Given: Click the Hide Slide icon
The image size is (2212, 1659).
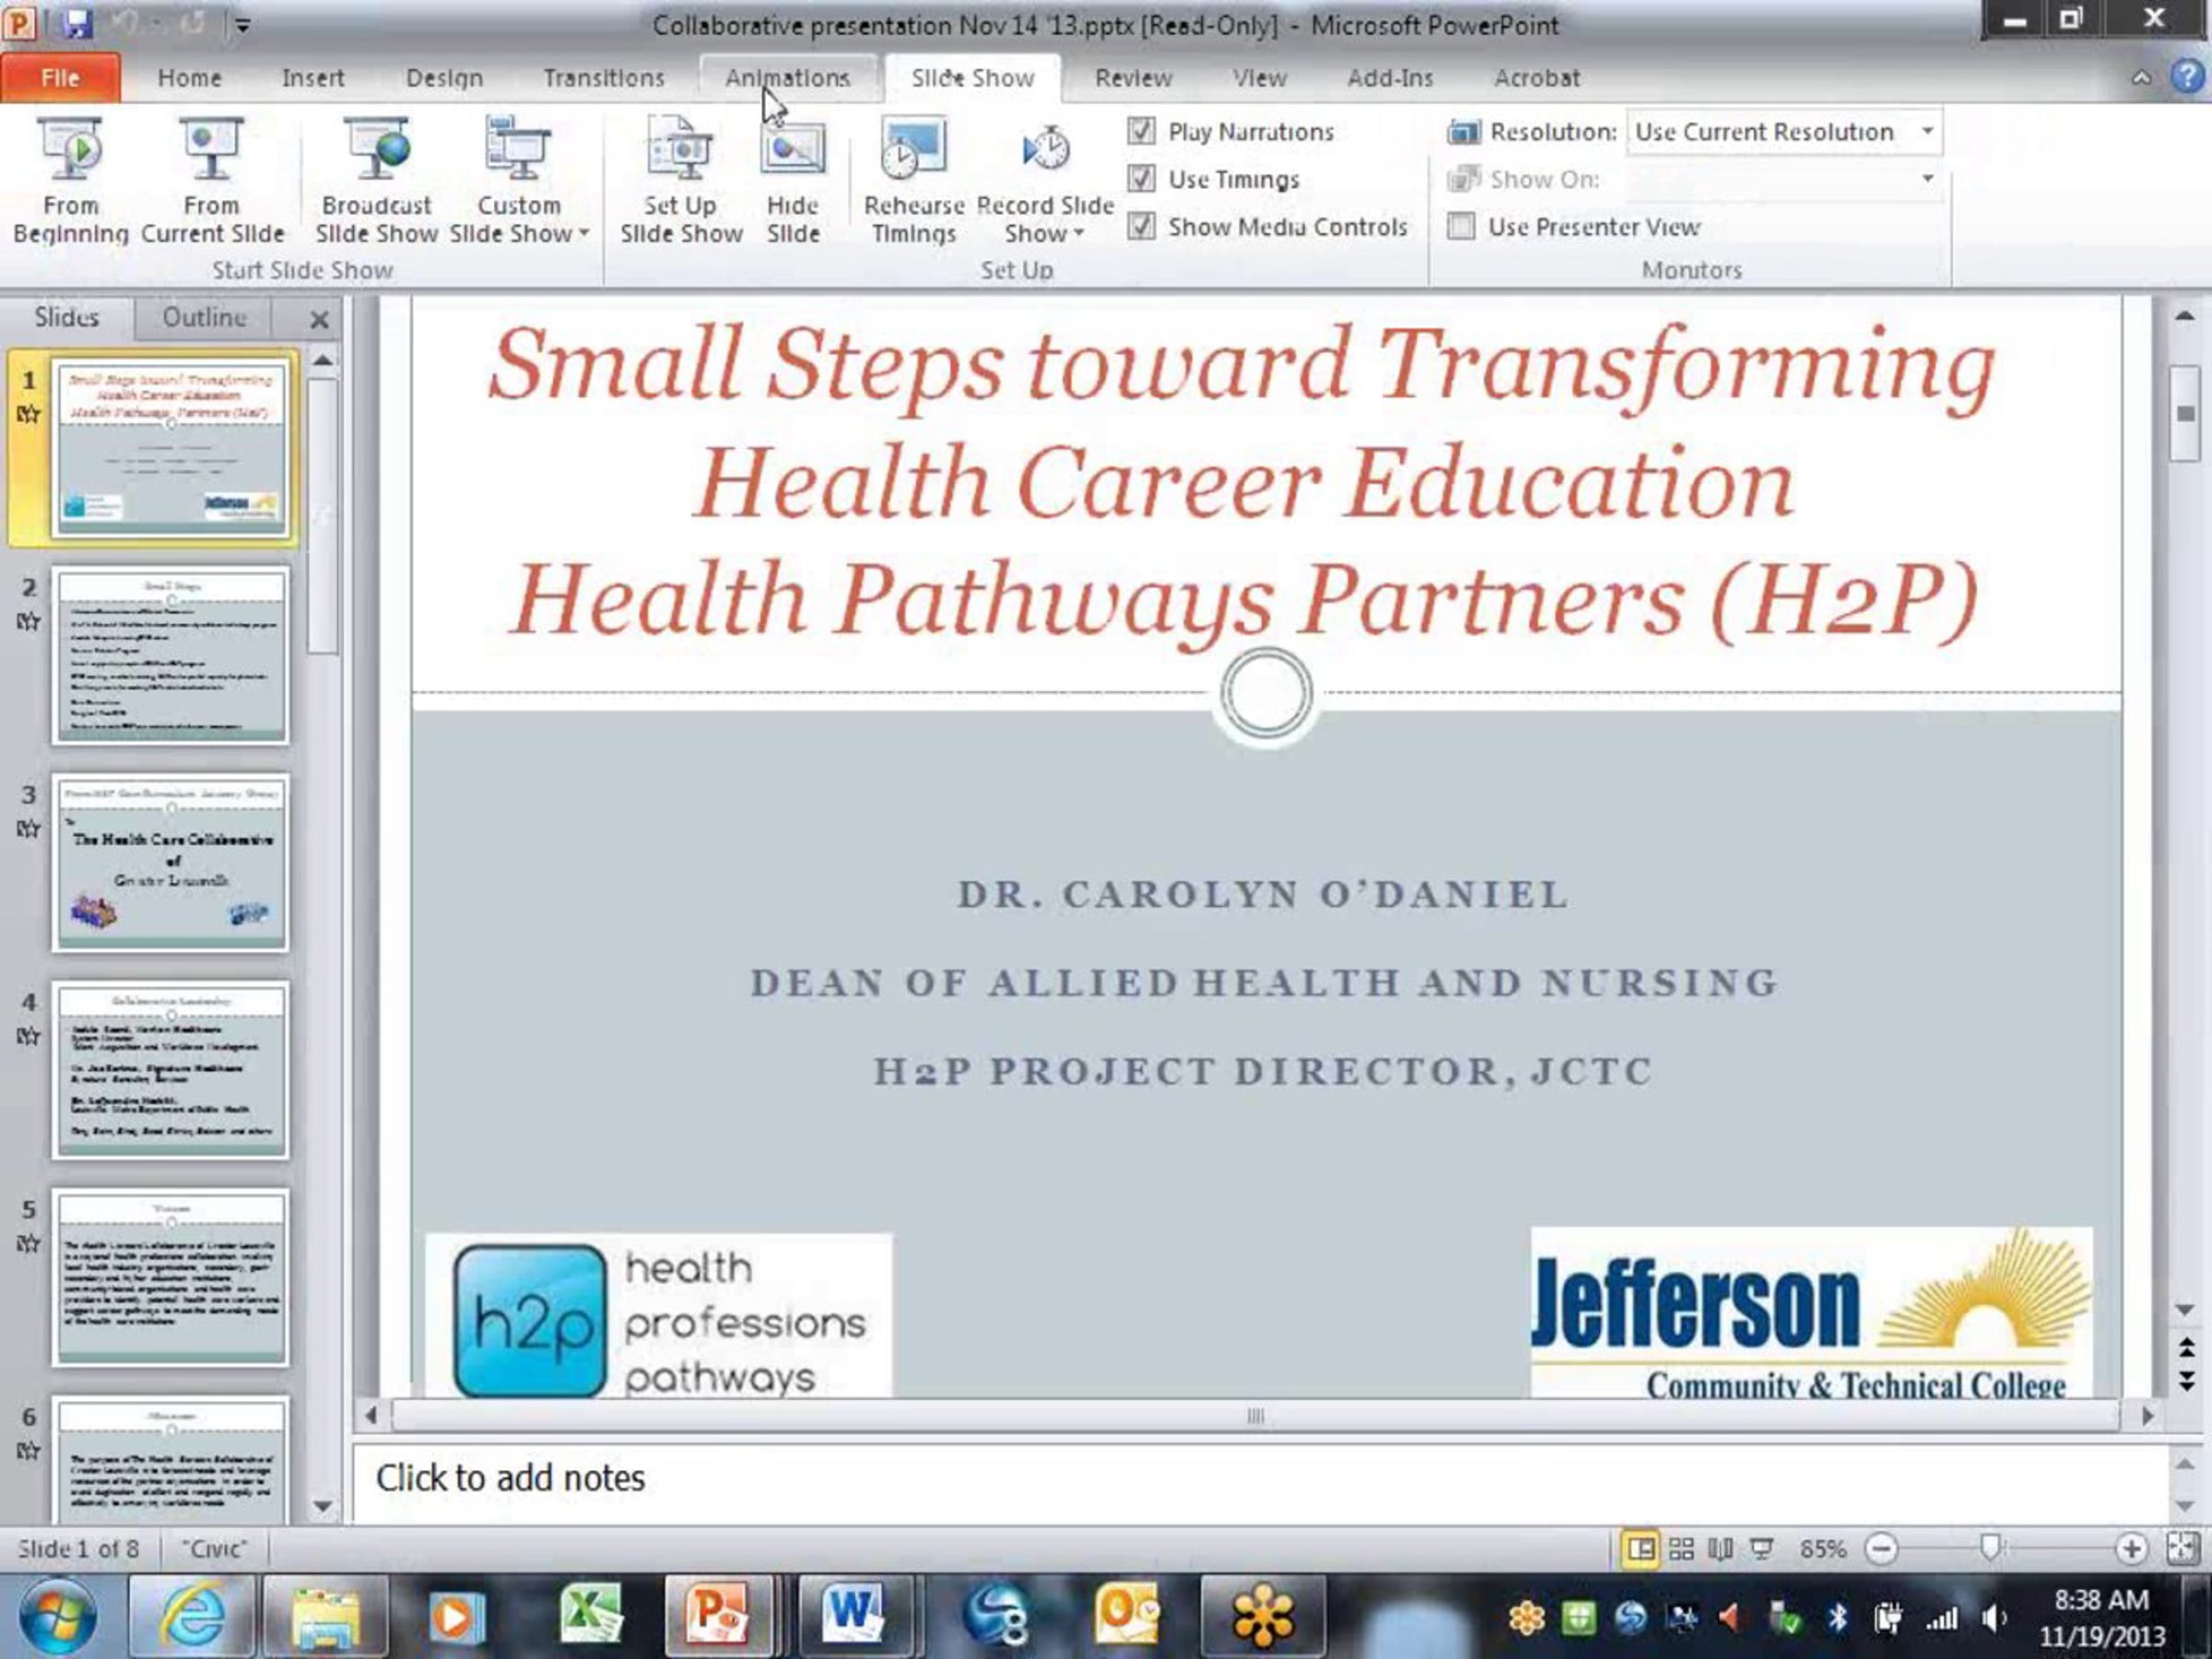Looking at the screenshot, I should click(793, 150).
